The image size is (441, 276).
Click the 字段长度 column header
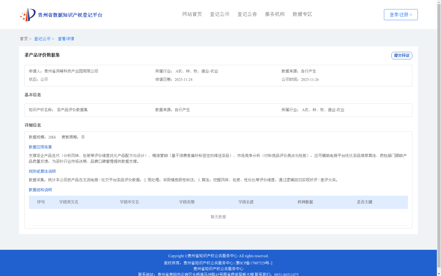click(x=246, y=202)
